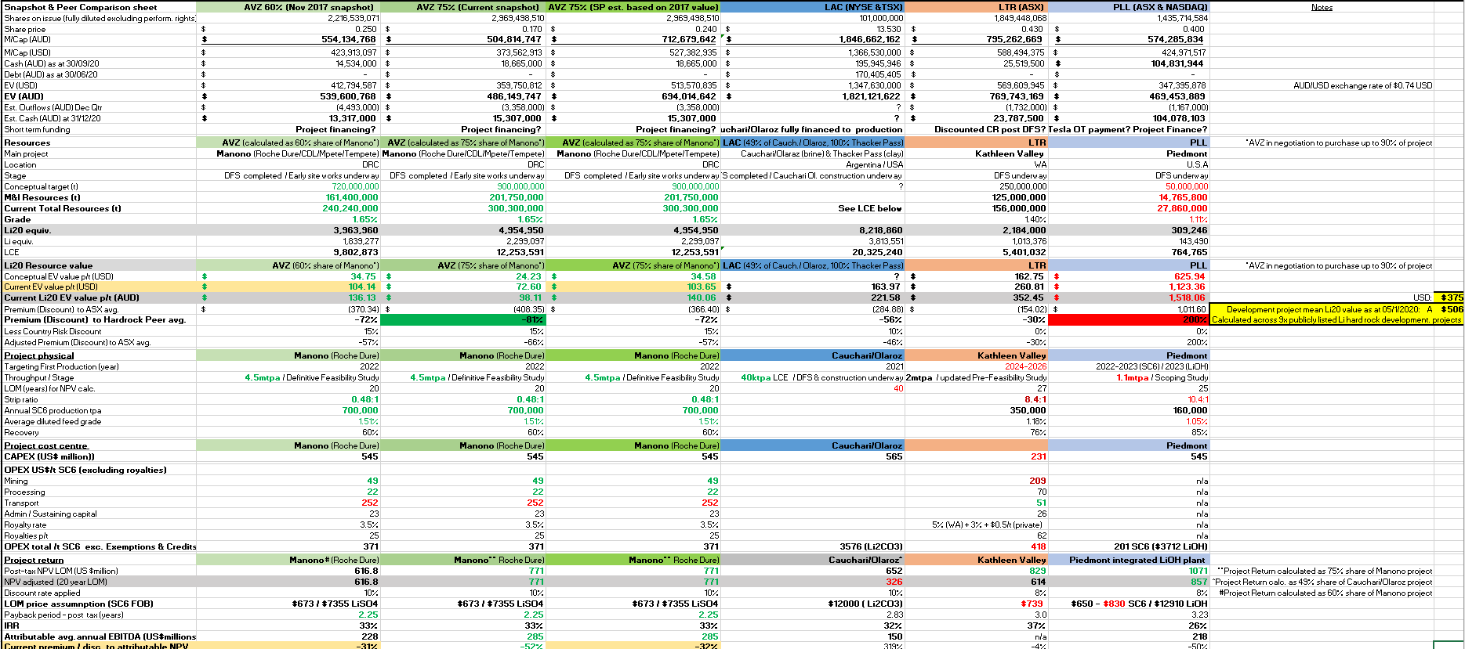Click the 'LAC (NYSE &TSX)' column header
1465x649 pixels.
864,7
